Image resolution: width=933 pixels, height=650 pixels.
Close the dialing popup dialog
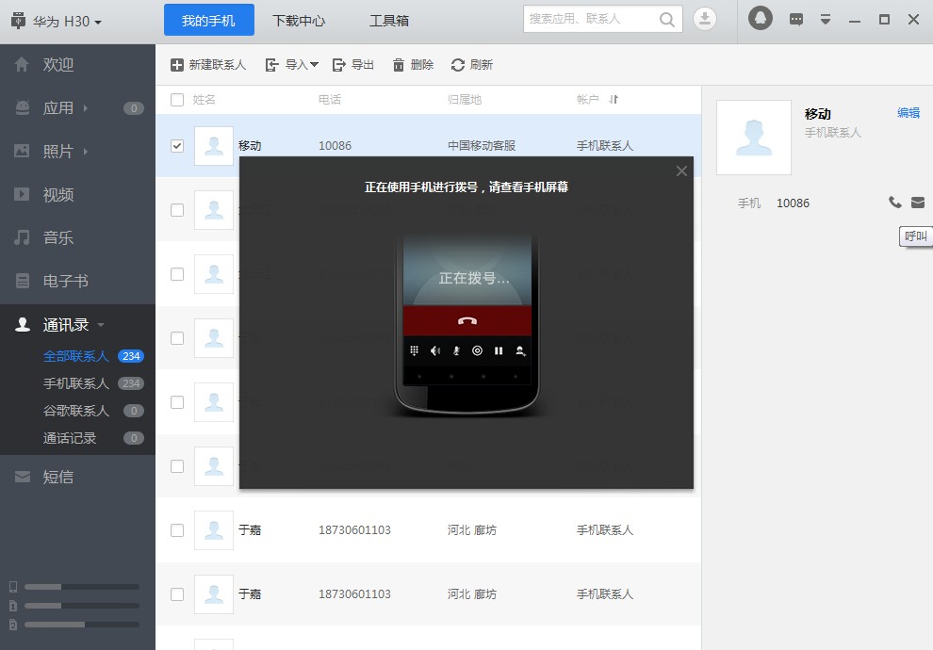point(681,171)
